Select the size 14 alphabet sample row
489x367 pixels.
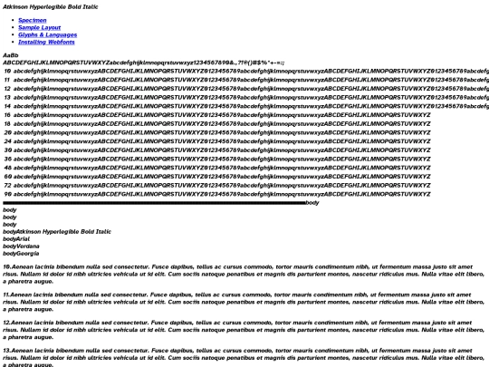tap(245, 106)
